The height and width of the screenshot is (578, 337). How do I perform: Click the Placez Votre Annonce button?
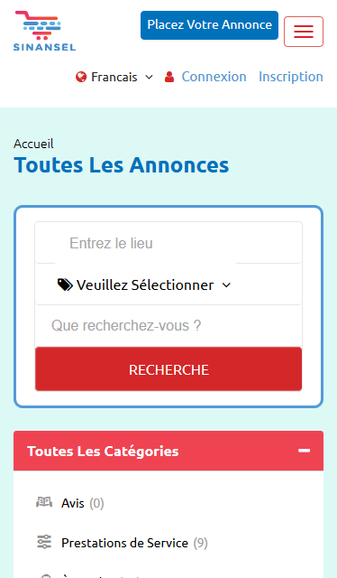click(209, 25)
